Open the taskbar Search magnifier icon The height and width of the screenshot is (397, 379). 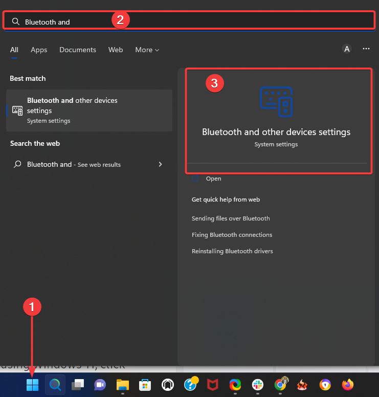click(55, 385)
